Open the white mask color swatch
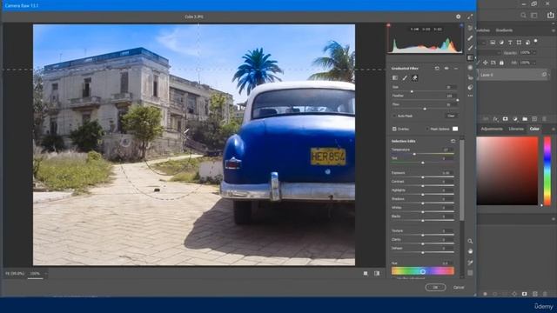557x313 pixels. click(455, 129)
